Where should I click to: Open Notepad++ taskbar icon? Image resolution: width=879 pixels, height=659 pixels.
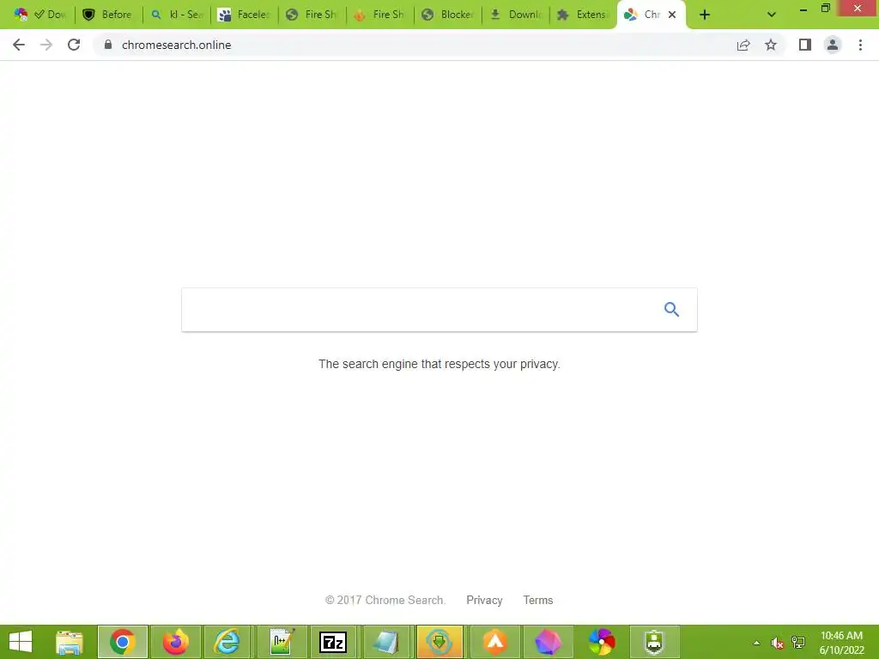(x=282, y=642)
